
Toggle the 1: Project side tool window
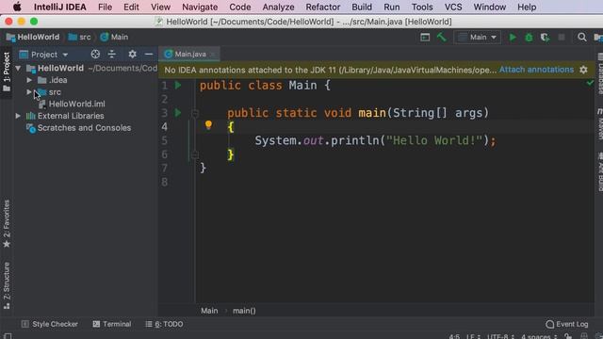pos(7,73)
